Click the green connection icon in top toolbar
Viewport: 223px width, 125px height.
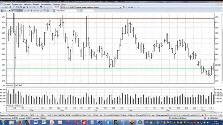tap(10, 7)
